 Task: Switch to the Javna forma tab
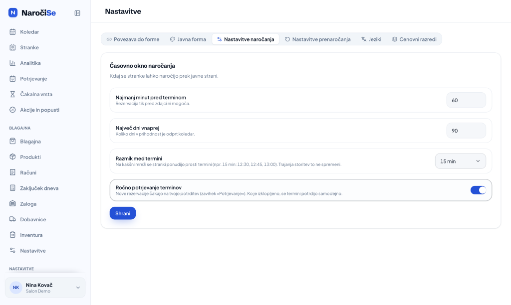(188, 39)
